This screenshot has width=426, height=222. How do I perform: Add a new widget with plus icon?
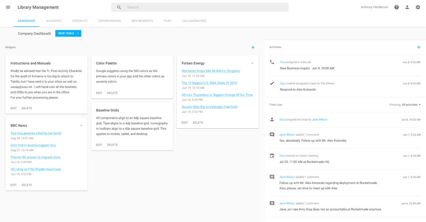pos(253,47)
